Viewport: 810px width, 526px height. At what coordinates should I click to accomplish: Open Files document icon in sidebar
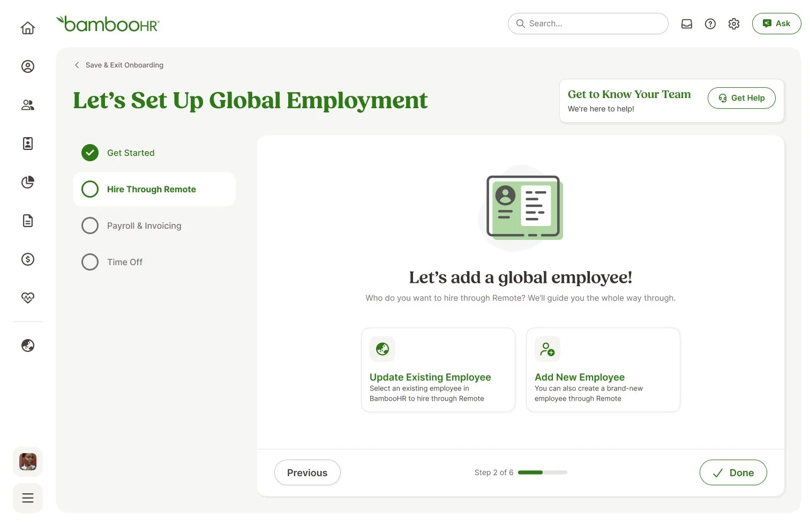28,221
